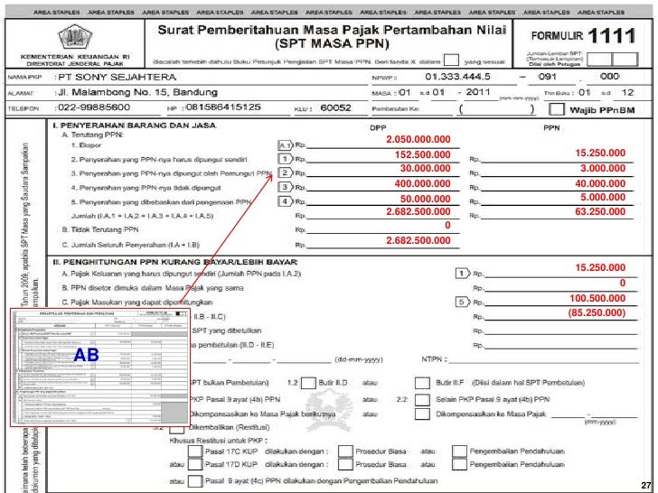Click code tag 4 beside dibebaskan dari pengenaan PPN
The height and width of the screenshot is (493, 658).
[x=286, y=201]
